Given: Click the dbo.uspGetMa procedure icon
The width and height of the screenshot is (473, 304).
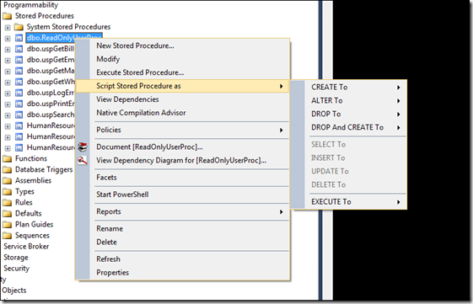Looking at the screenshot, I should 19,71.
